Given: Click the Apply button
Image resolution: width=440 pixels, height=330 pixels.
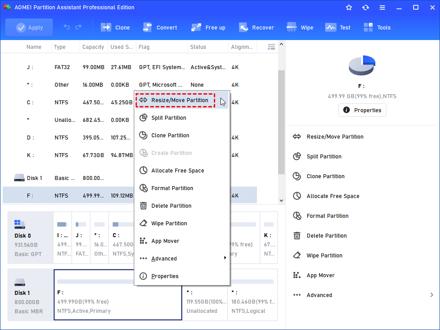Looking at the screenshot, I should [x=29, y=27].
